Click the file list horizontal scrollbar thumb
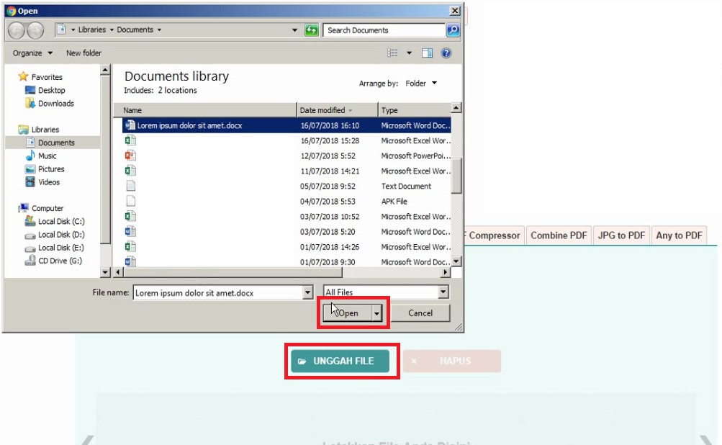 click(x=233, y=272)
